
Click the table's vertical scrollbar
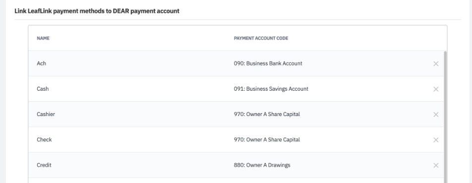[x=445, y=117]
